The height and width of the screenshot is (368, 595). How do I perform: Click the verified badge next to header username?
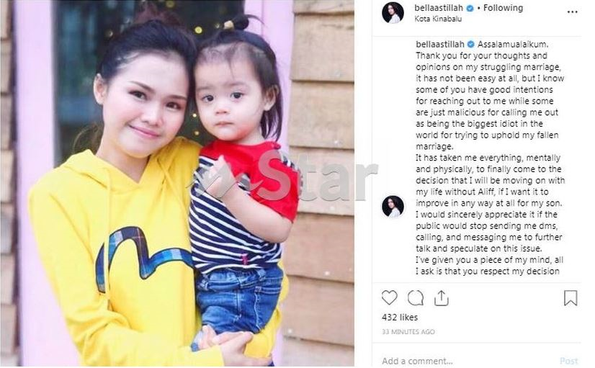tap(470, 8)
